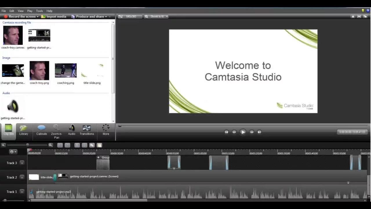The height and width of the screenshot is (209, 371).
Task: Open the File menu
Action: 3,11
